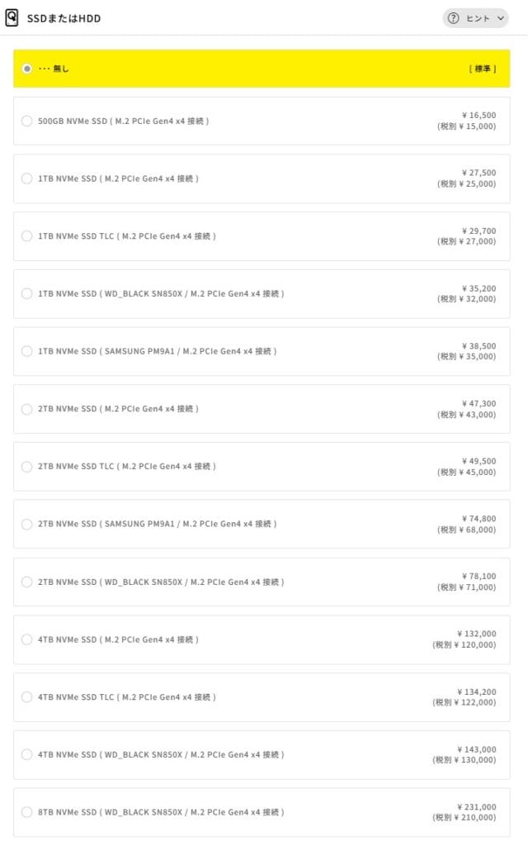528x846 pixels.
Task: Pick 2TB SAMSUNG PM9A1 SSD radio
Action: pos(27,524)
